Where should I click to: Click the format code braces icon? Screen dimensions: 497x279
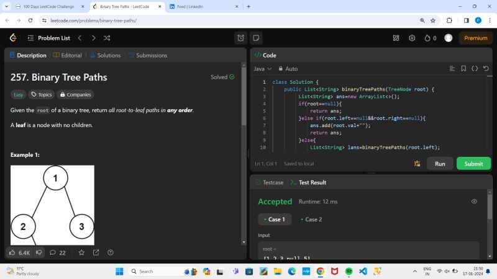475,69
